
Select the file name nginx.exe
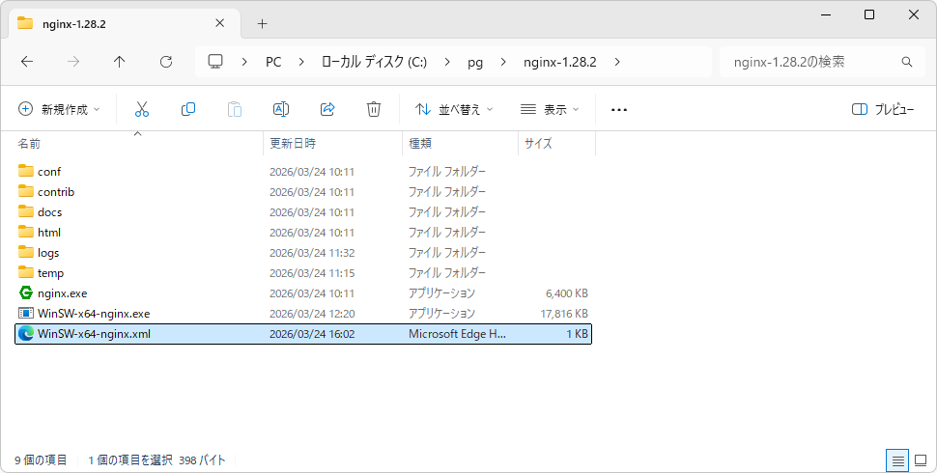click(62, 292)
